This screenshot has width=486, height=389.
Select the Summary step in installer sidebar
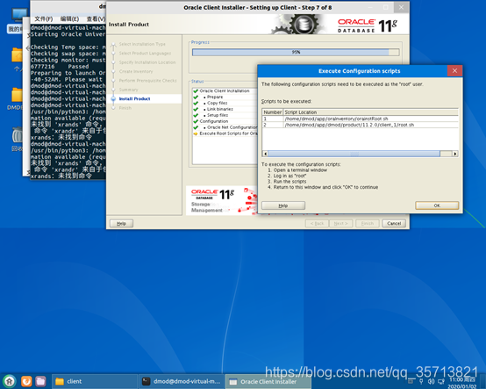tap(128, 90)
